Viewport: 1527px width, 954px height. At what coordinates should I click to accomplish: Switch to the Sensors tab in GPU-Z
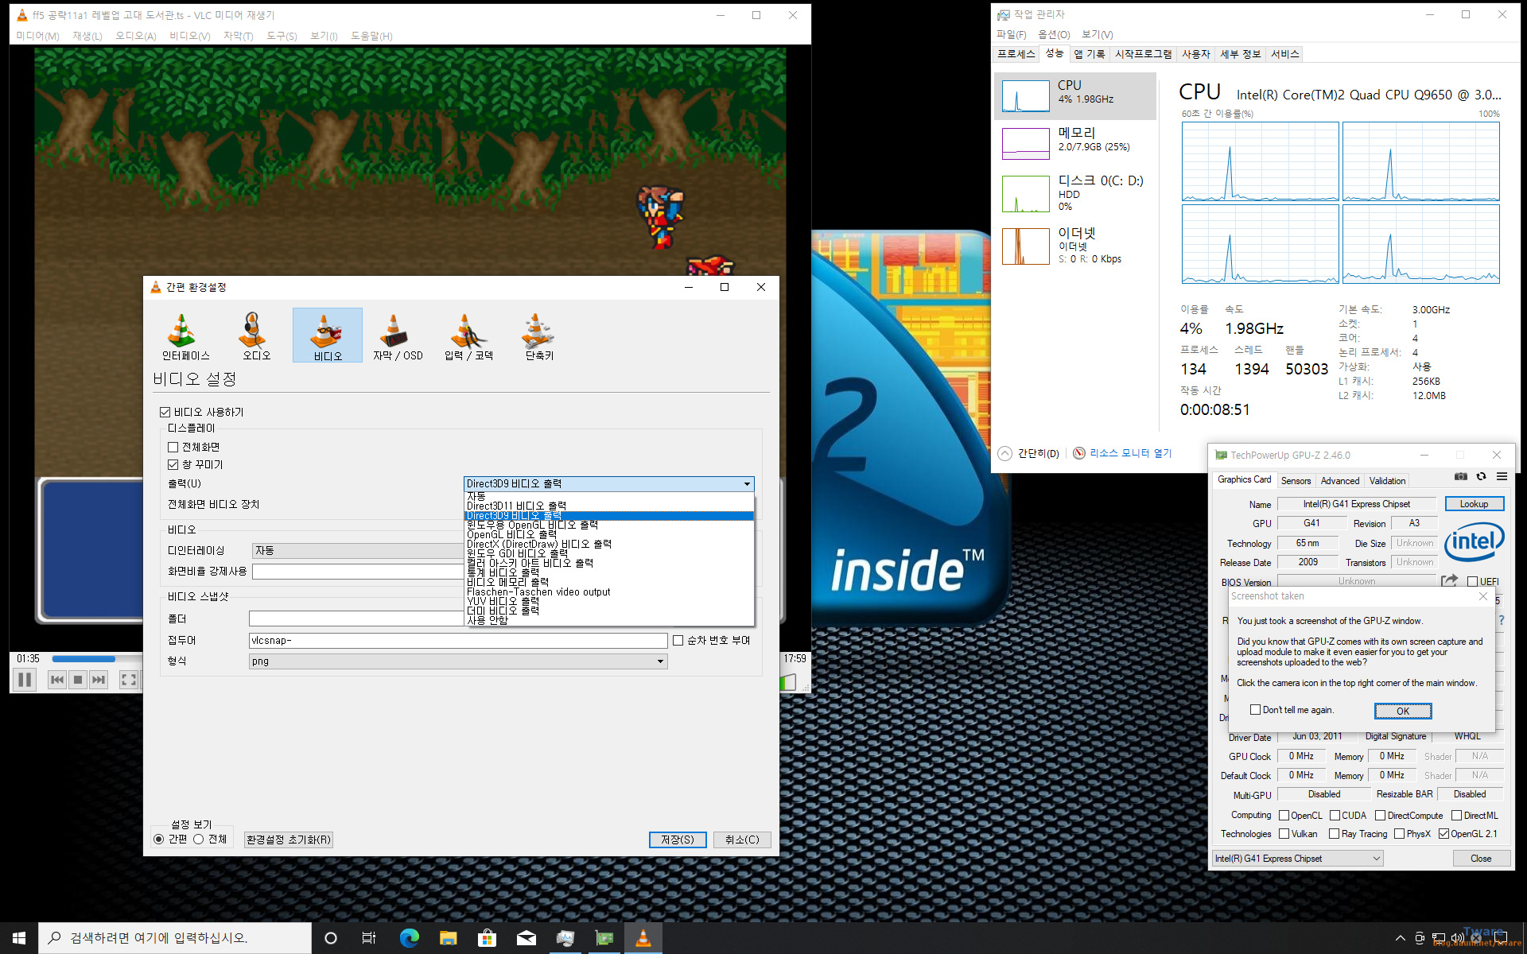pyautogui.click(x=1296, y=481)
